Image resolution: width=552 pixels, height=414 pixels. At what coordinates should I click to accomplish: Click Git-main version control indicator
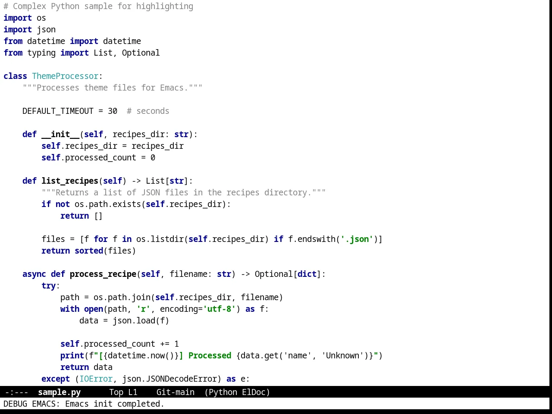(175, 392)
